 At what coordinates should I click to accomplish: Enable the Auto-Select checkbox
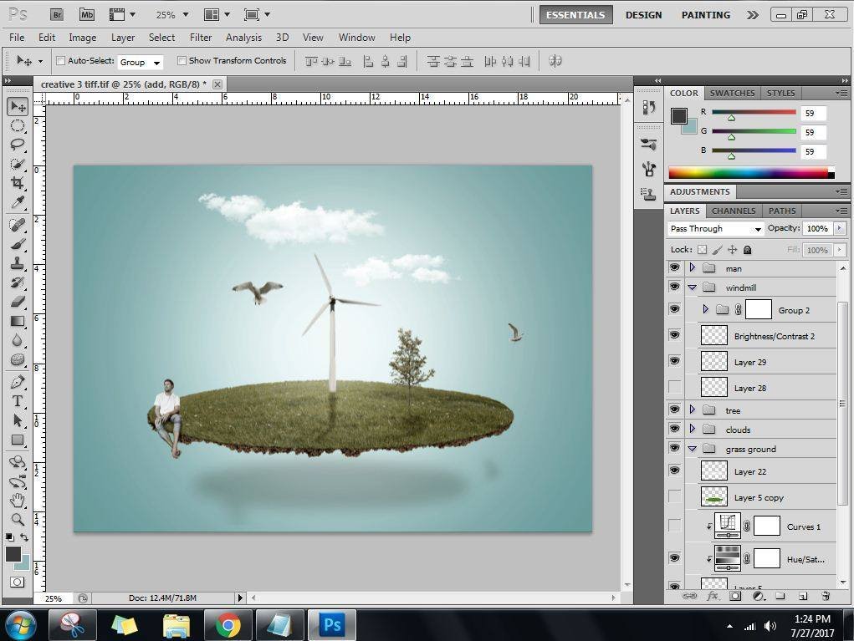pos(61,61)
